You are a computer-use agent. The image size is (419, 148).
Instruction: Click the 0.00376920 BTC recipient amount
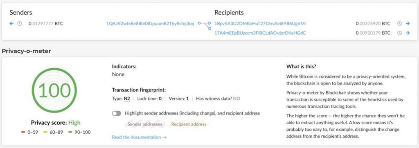click(x=373, y=24)
